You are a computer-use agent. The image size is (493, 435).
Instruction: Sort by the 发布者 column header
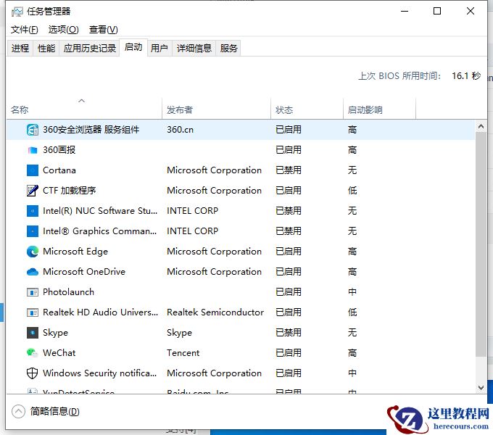point(216,109)
